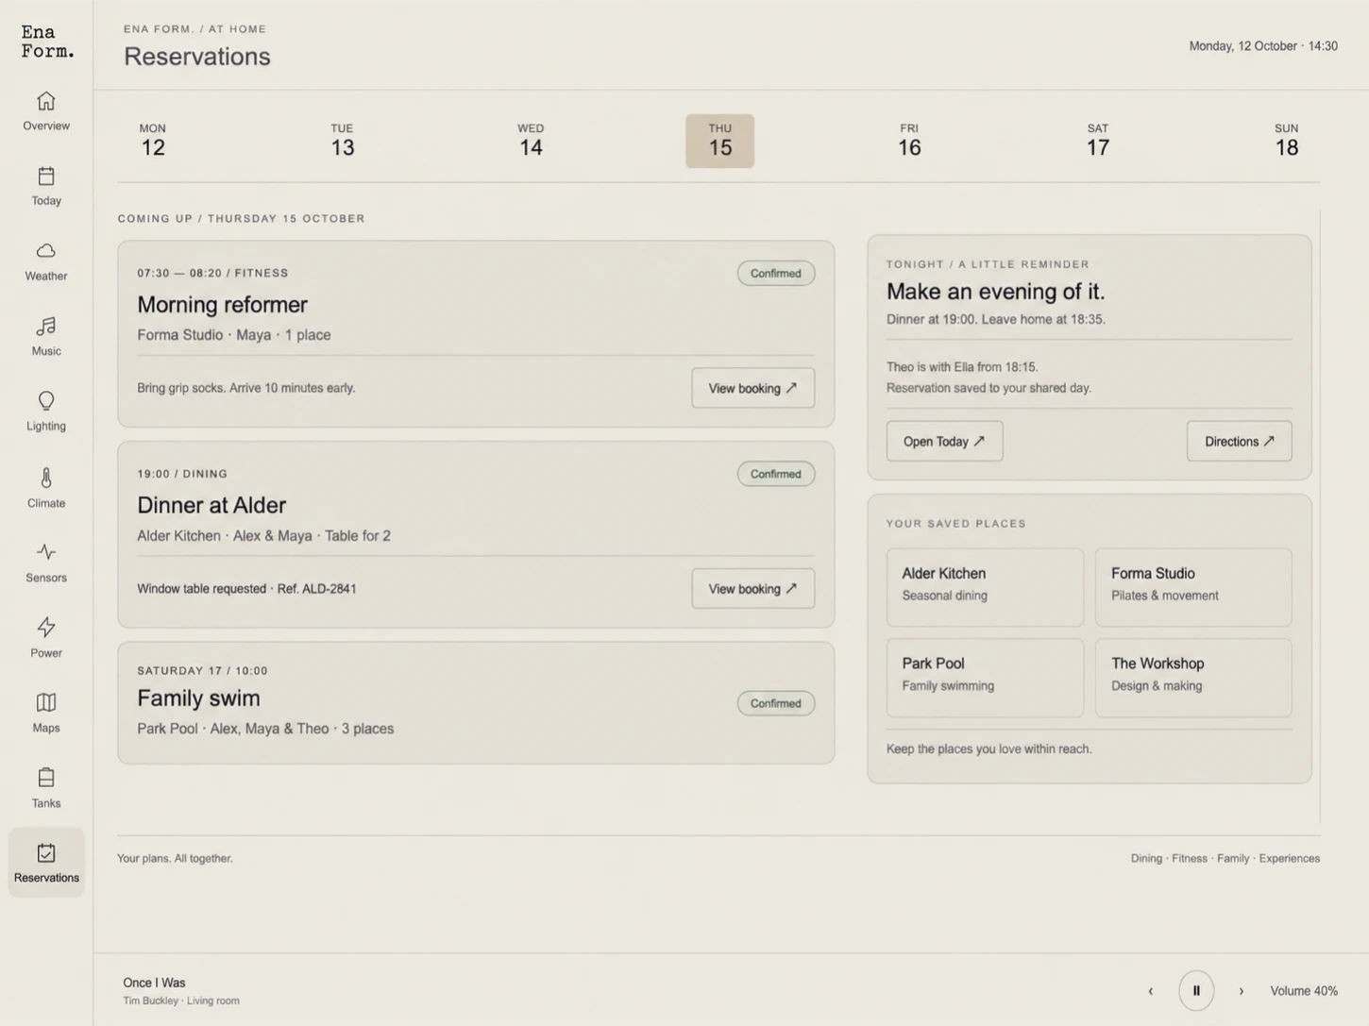View booking for Morning reformer
Screen dimensions: 1369x1026
752,388
